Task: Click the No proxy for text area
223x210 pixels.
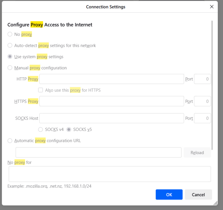Action: (110, 174)
